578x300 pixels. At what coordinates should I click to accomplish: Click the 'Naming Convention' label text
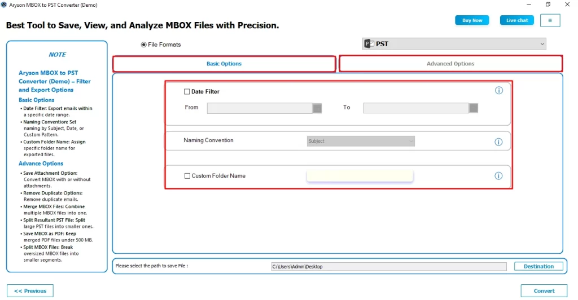pos(209,140)
